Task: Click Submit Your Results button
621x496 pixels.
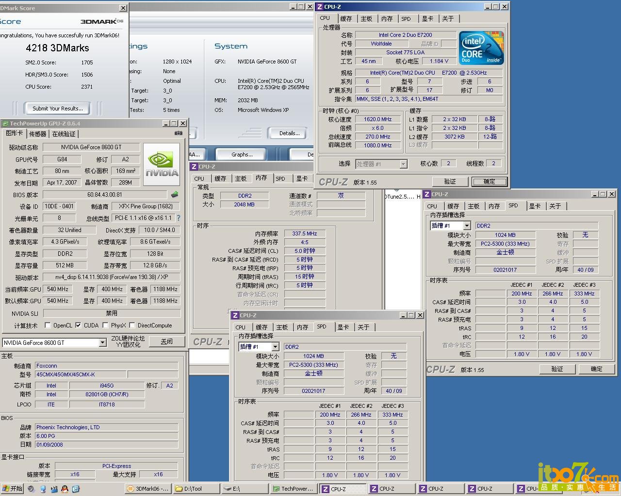Action: [58, 108]
